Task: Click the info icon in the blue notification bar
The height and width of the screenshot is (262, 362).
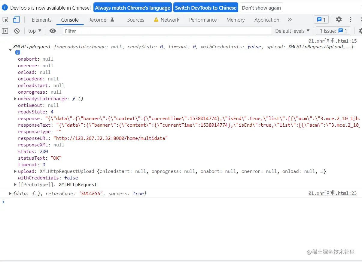Action: point(5,8)
